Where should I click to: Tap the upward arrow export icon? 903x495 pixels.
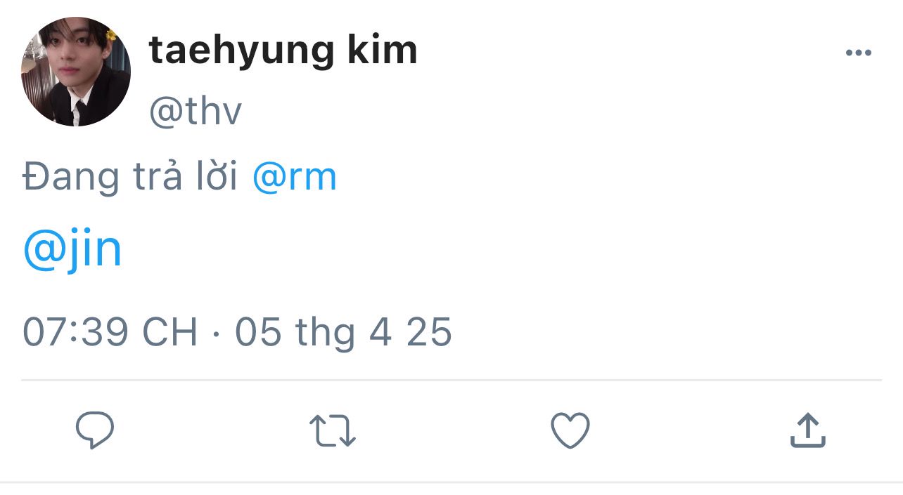(807, 430)
